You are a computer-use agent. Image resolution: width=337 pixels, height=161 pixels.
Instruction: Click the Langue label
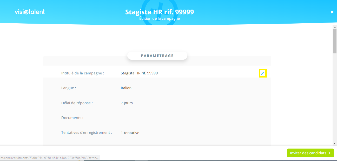click(69, 88)
